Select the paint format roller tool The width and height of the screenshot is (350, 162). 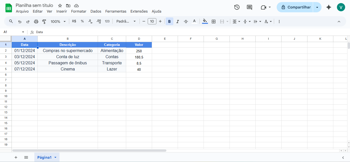point(44,22)
